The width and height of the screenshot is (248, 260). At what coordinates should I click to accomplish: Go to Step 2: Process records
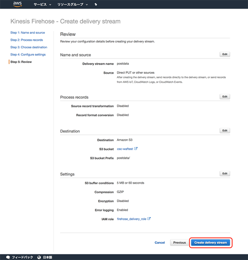[x=26, y=40]
